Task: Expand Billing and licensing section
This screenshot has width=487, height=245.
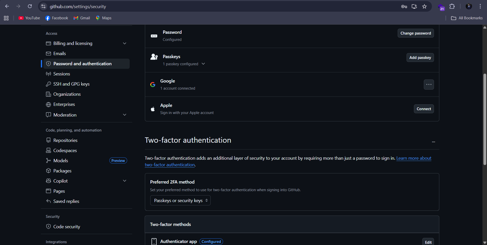Action: point(125,43)
